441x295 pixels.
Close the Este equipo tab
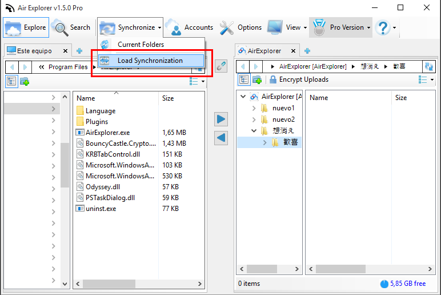[65, 51]
